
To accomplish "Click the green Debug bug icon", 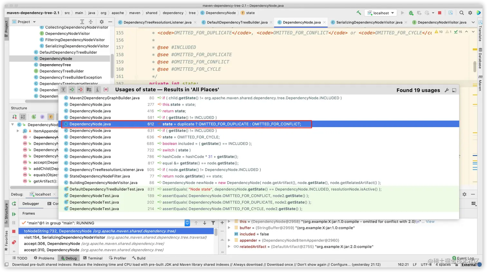I will click(x=411, y=13).
